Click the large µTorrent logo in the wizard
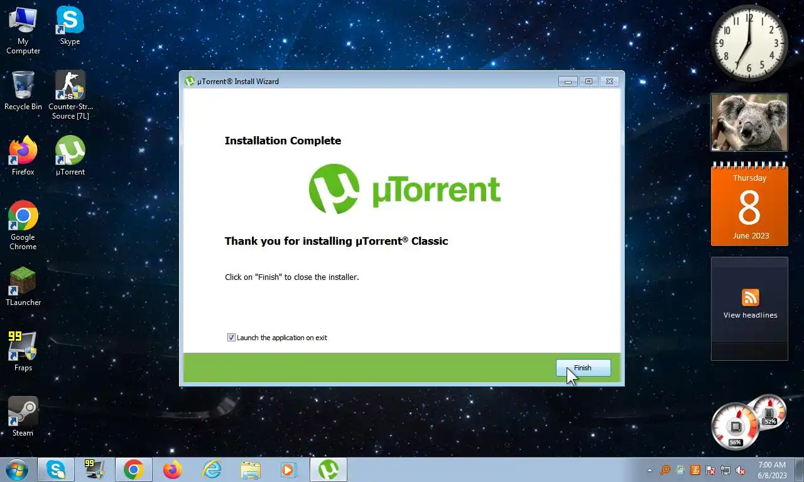 [x=405, y=189]
